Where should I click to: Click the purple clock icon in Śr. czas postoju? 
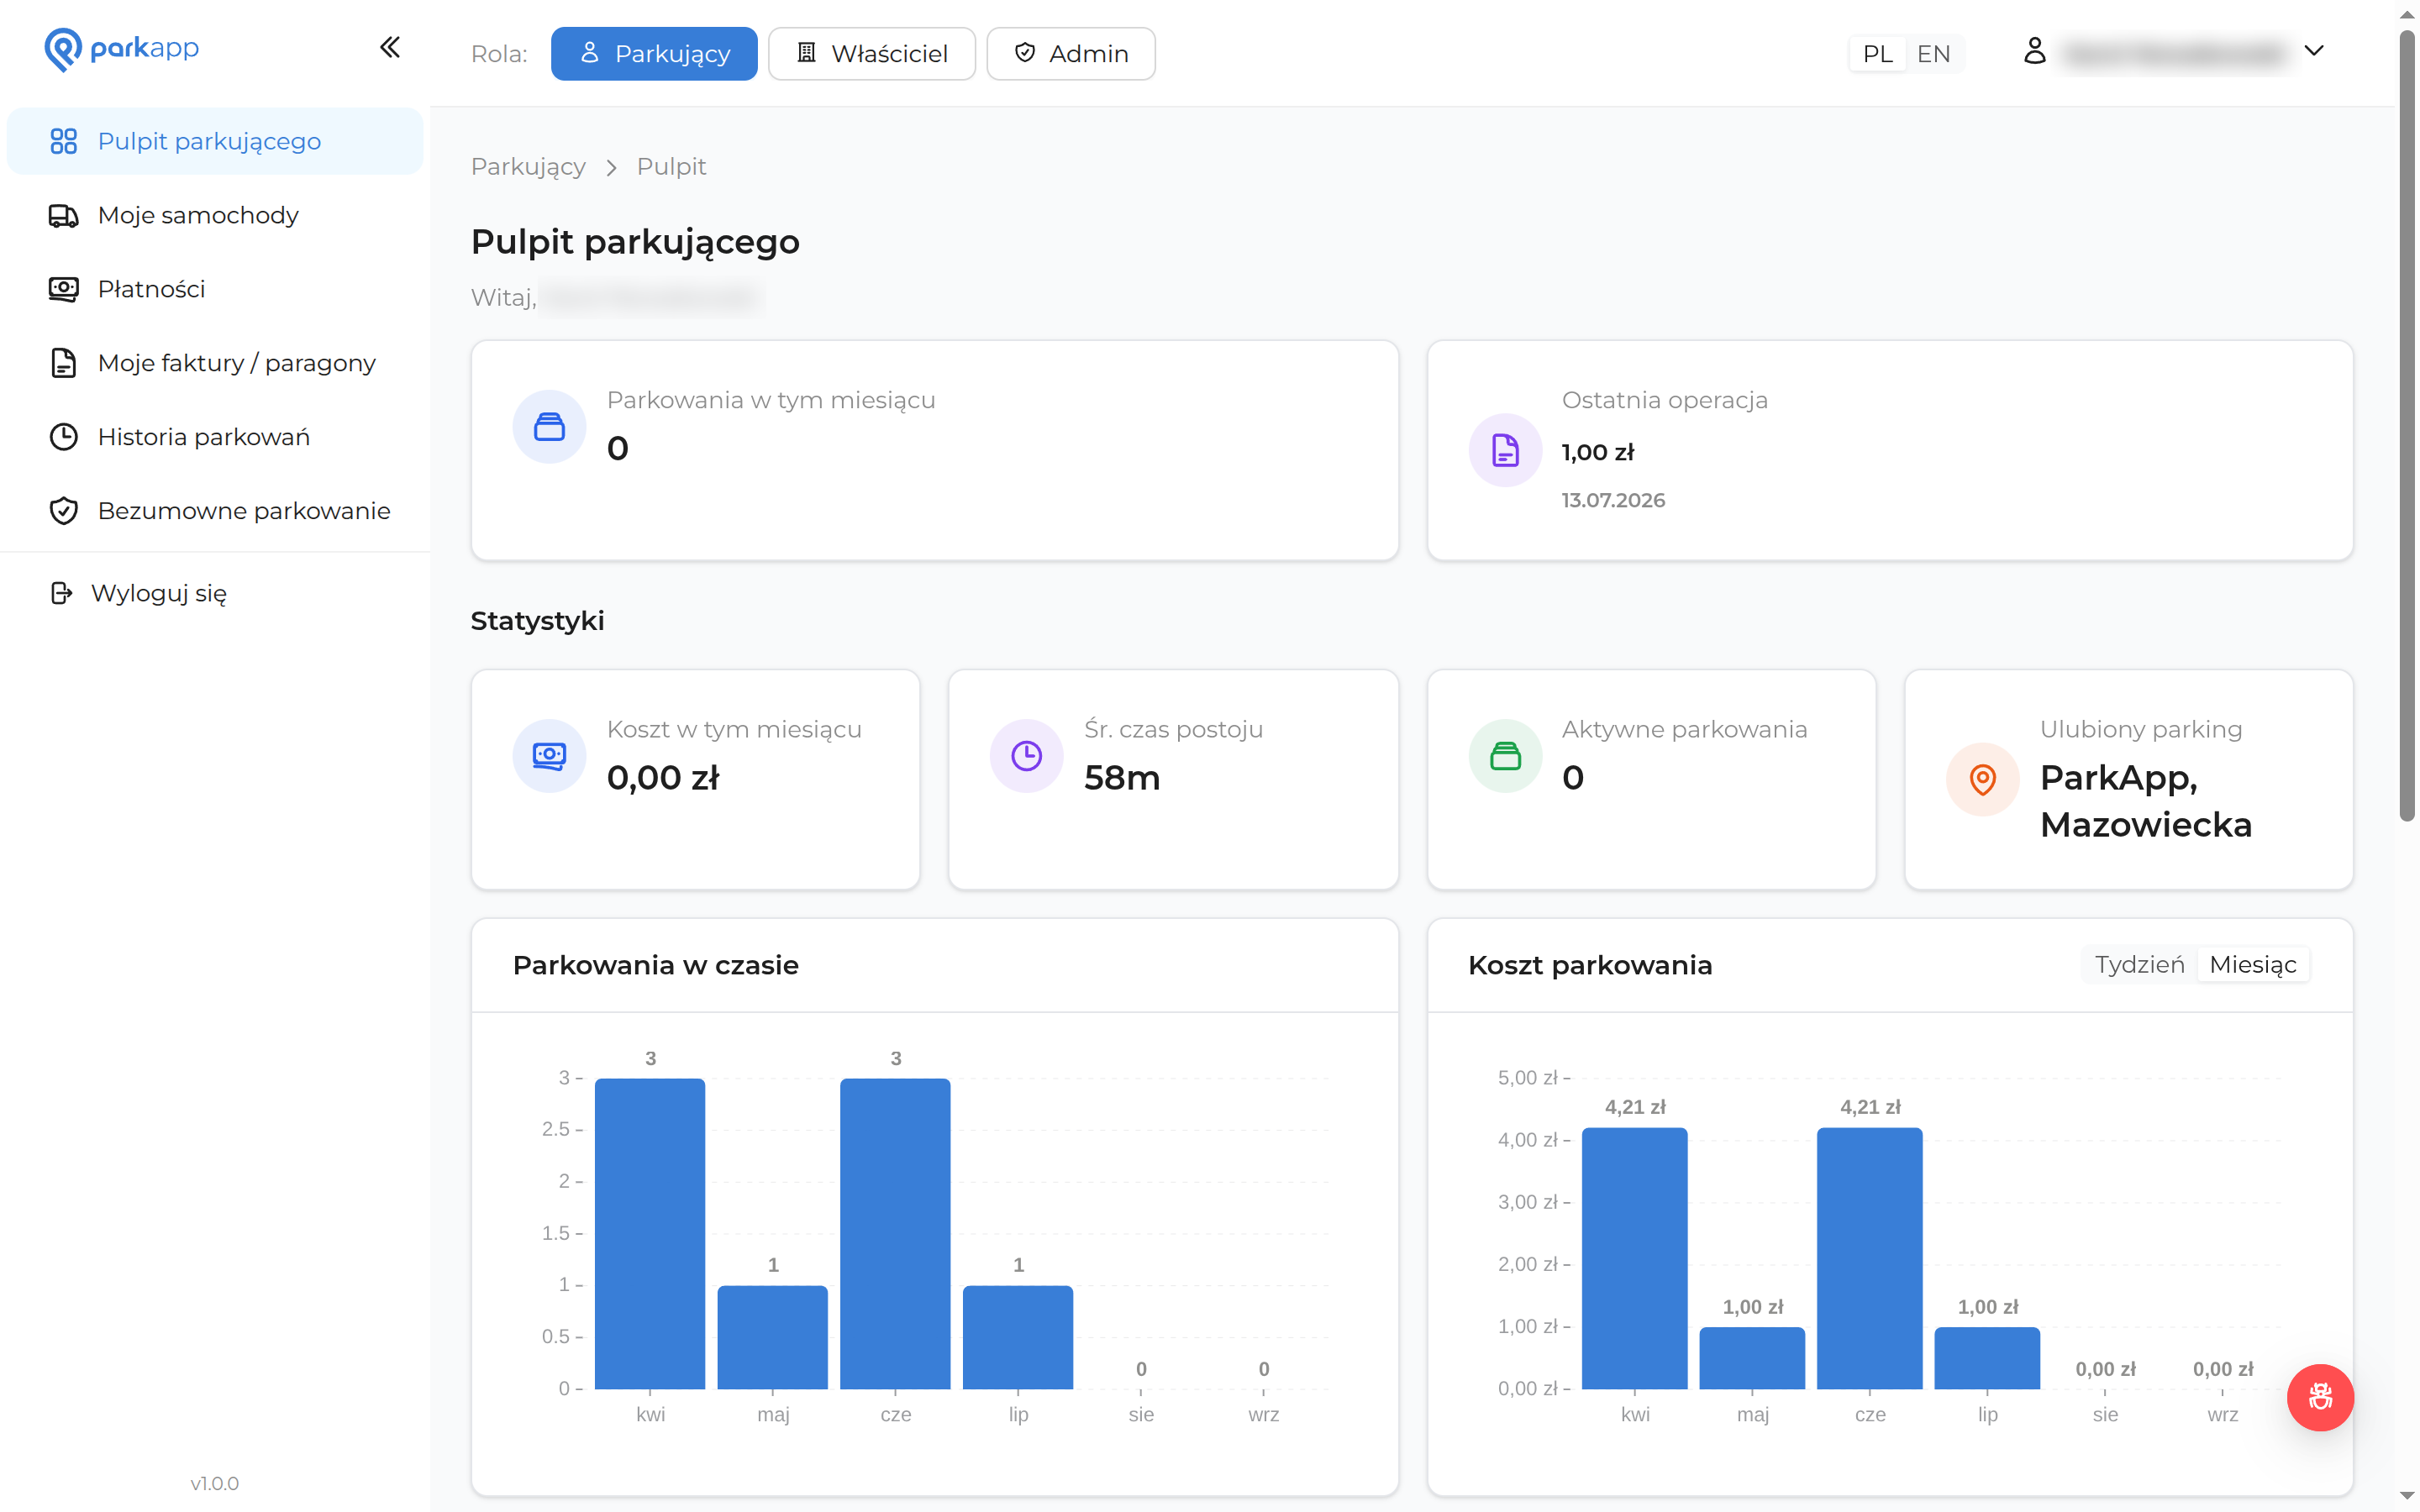tap(1026, 756)
